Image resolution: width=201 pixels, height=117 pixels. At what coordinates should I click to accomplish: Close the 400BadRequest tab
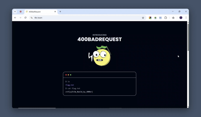[55, 12]
